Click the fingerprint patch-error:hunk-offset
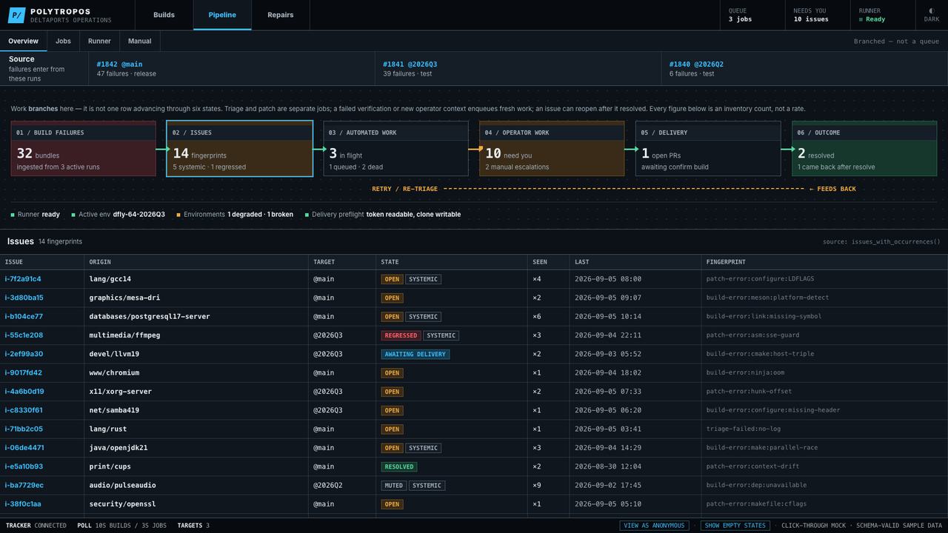Image resolution: width=948 pixels, height=533 pixels. click(x=749, y=392)
